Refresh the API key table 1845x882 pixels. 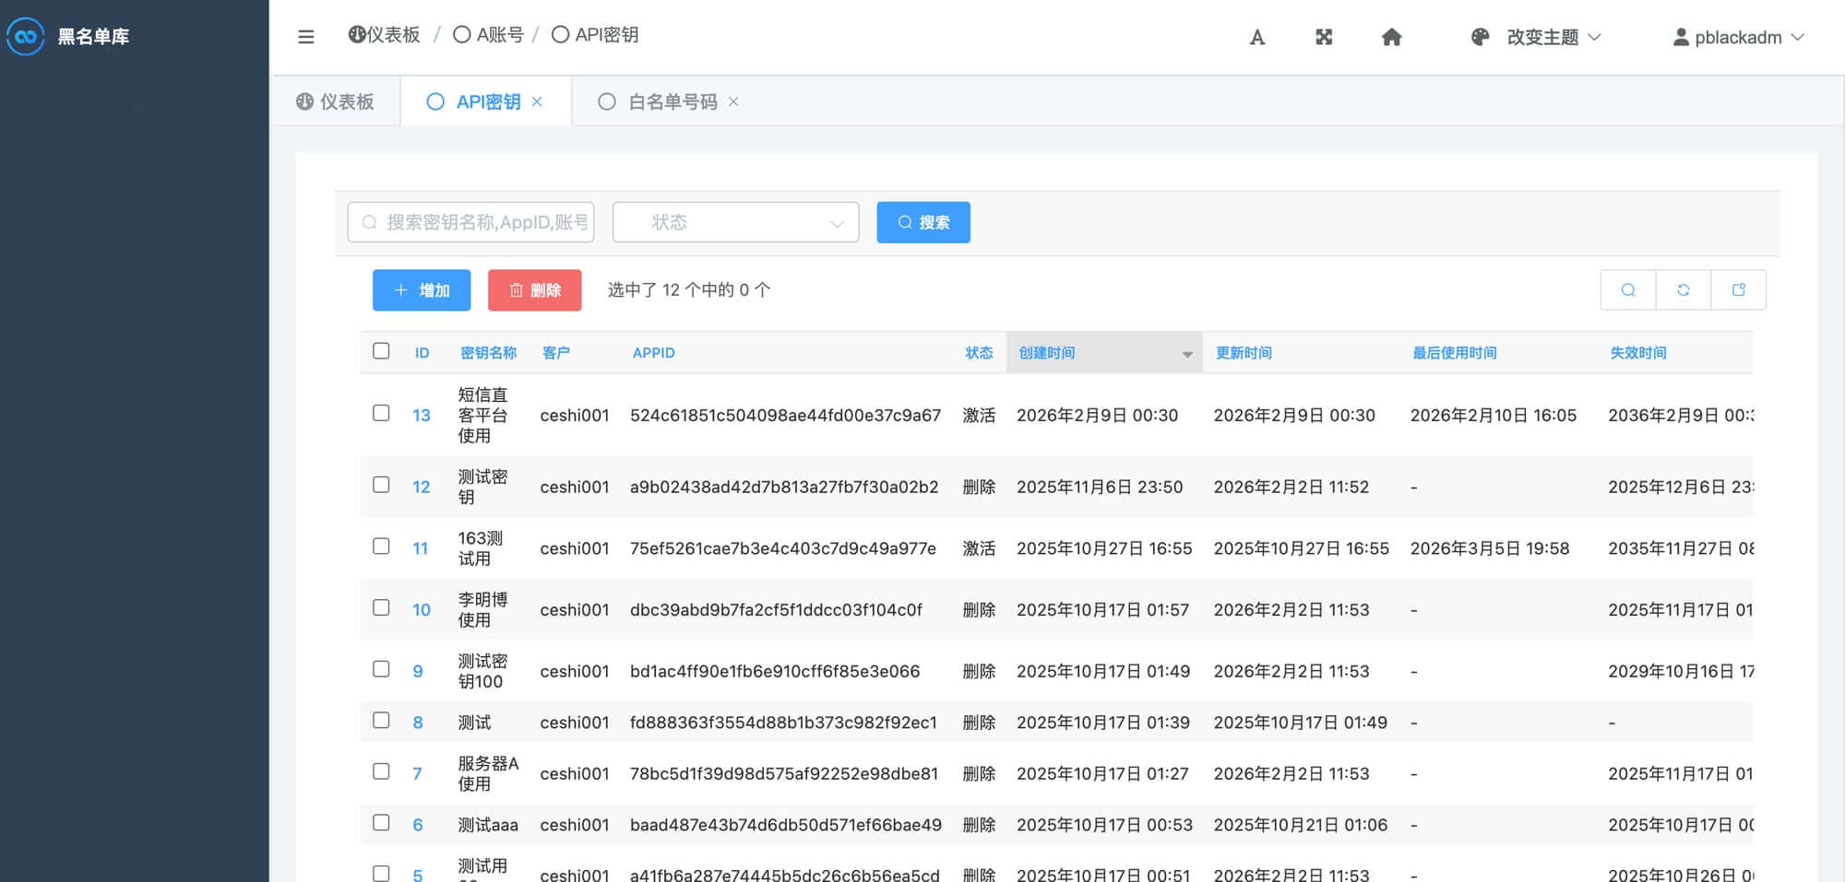1684,289
